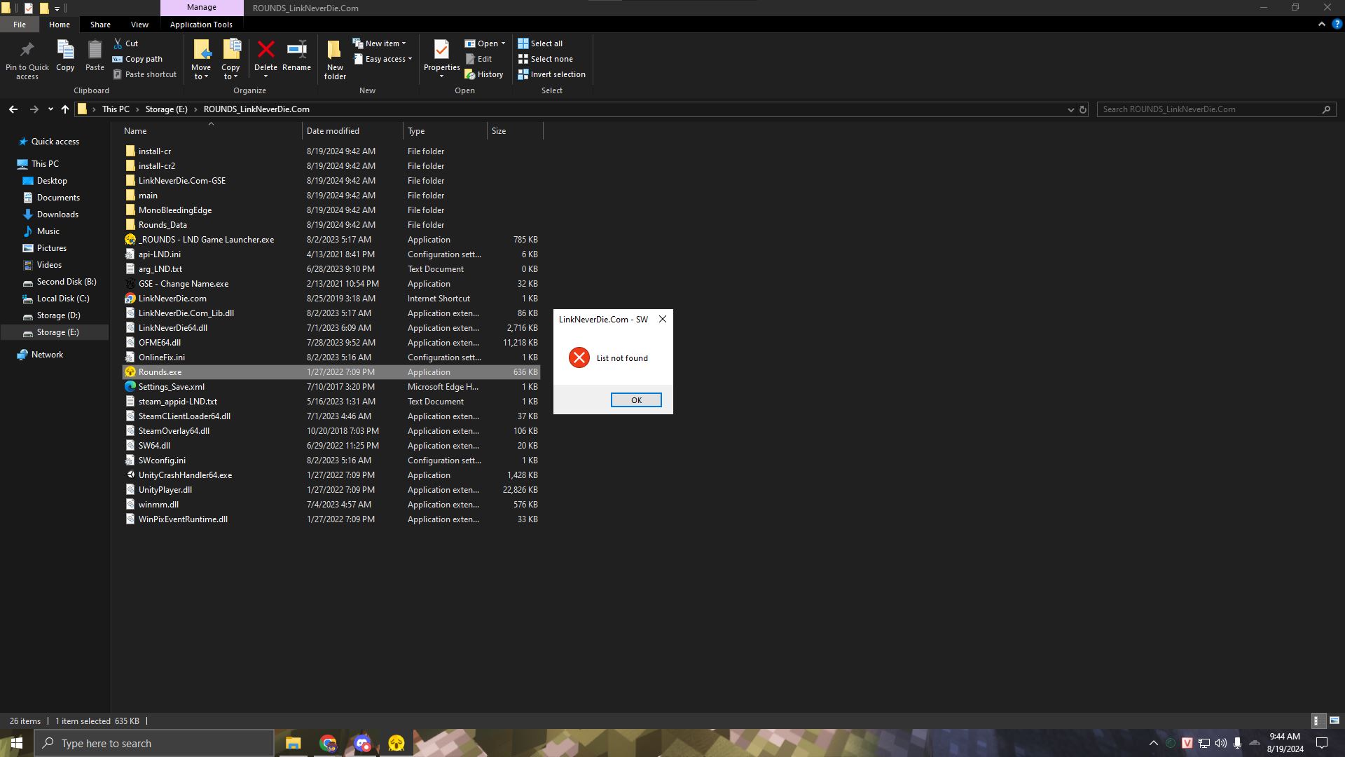Click the search ROUNDS_LinkNeverDie.Com field
This screenshot has height=757, width=1345.
coord(1208,109)
